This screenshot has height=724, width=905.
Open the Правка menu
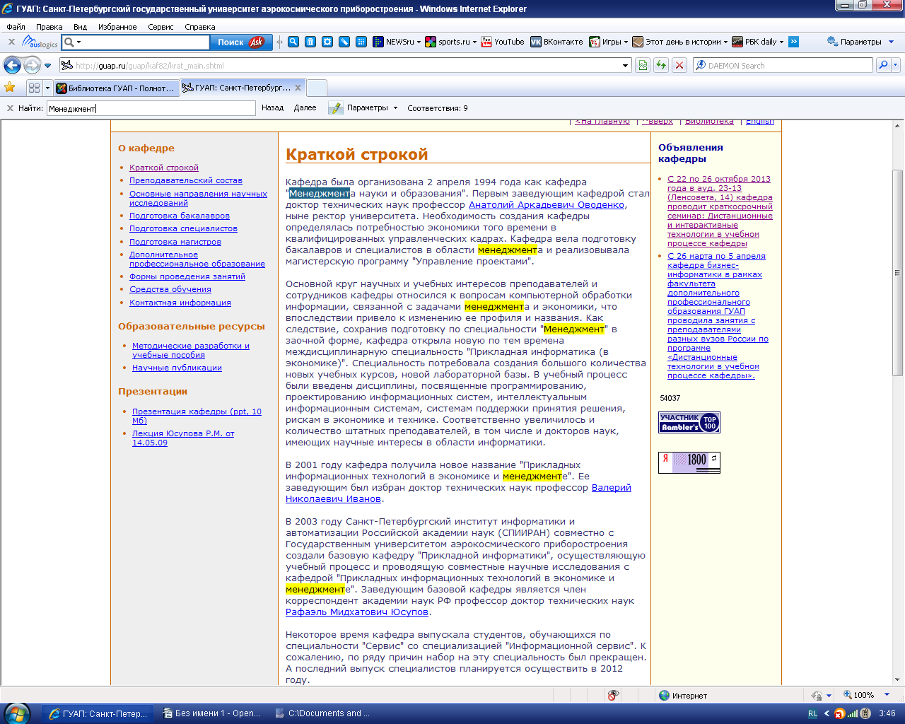click(x=49, y=27)
